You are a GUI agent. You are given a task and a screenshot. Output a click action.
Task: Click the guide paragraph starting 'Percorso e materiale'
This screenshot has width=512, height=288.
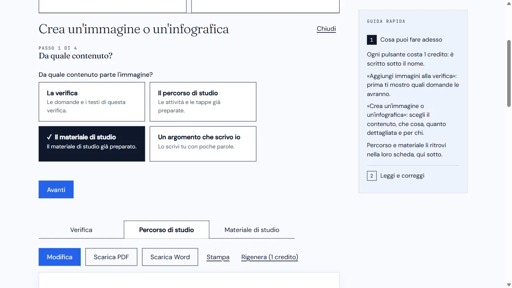pyautogui.click(x=406, y=150)
